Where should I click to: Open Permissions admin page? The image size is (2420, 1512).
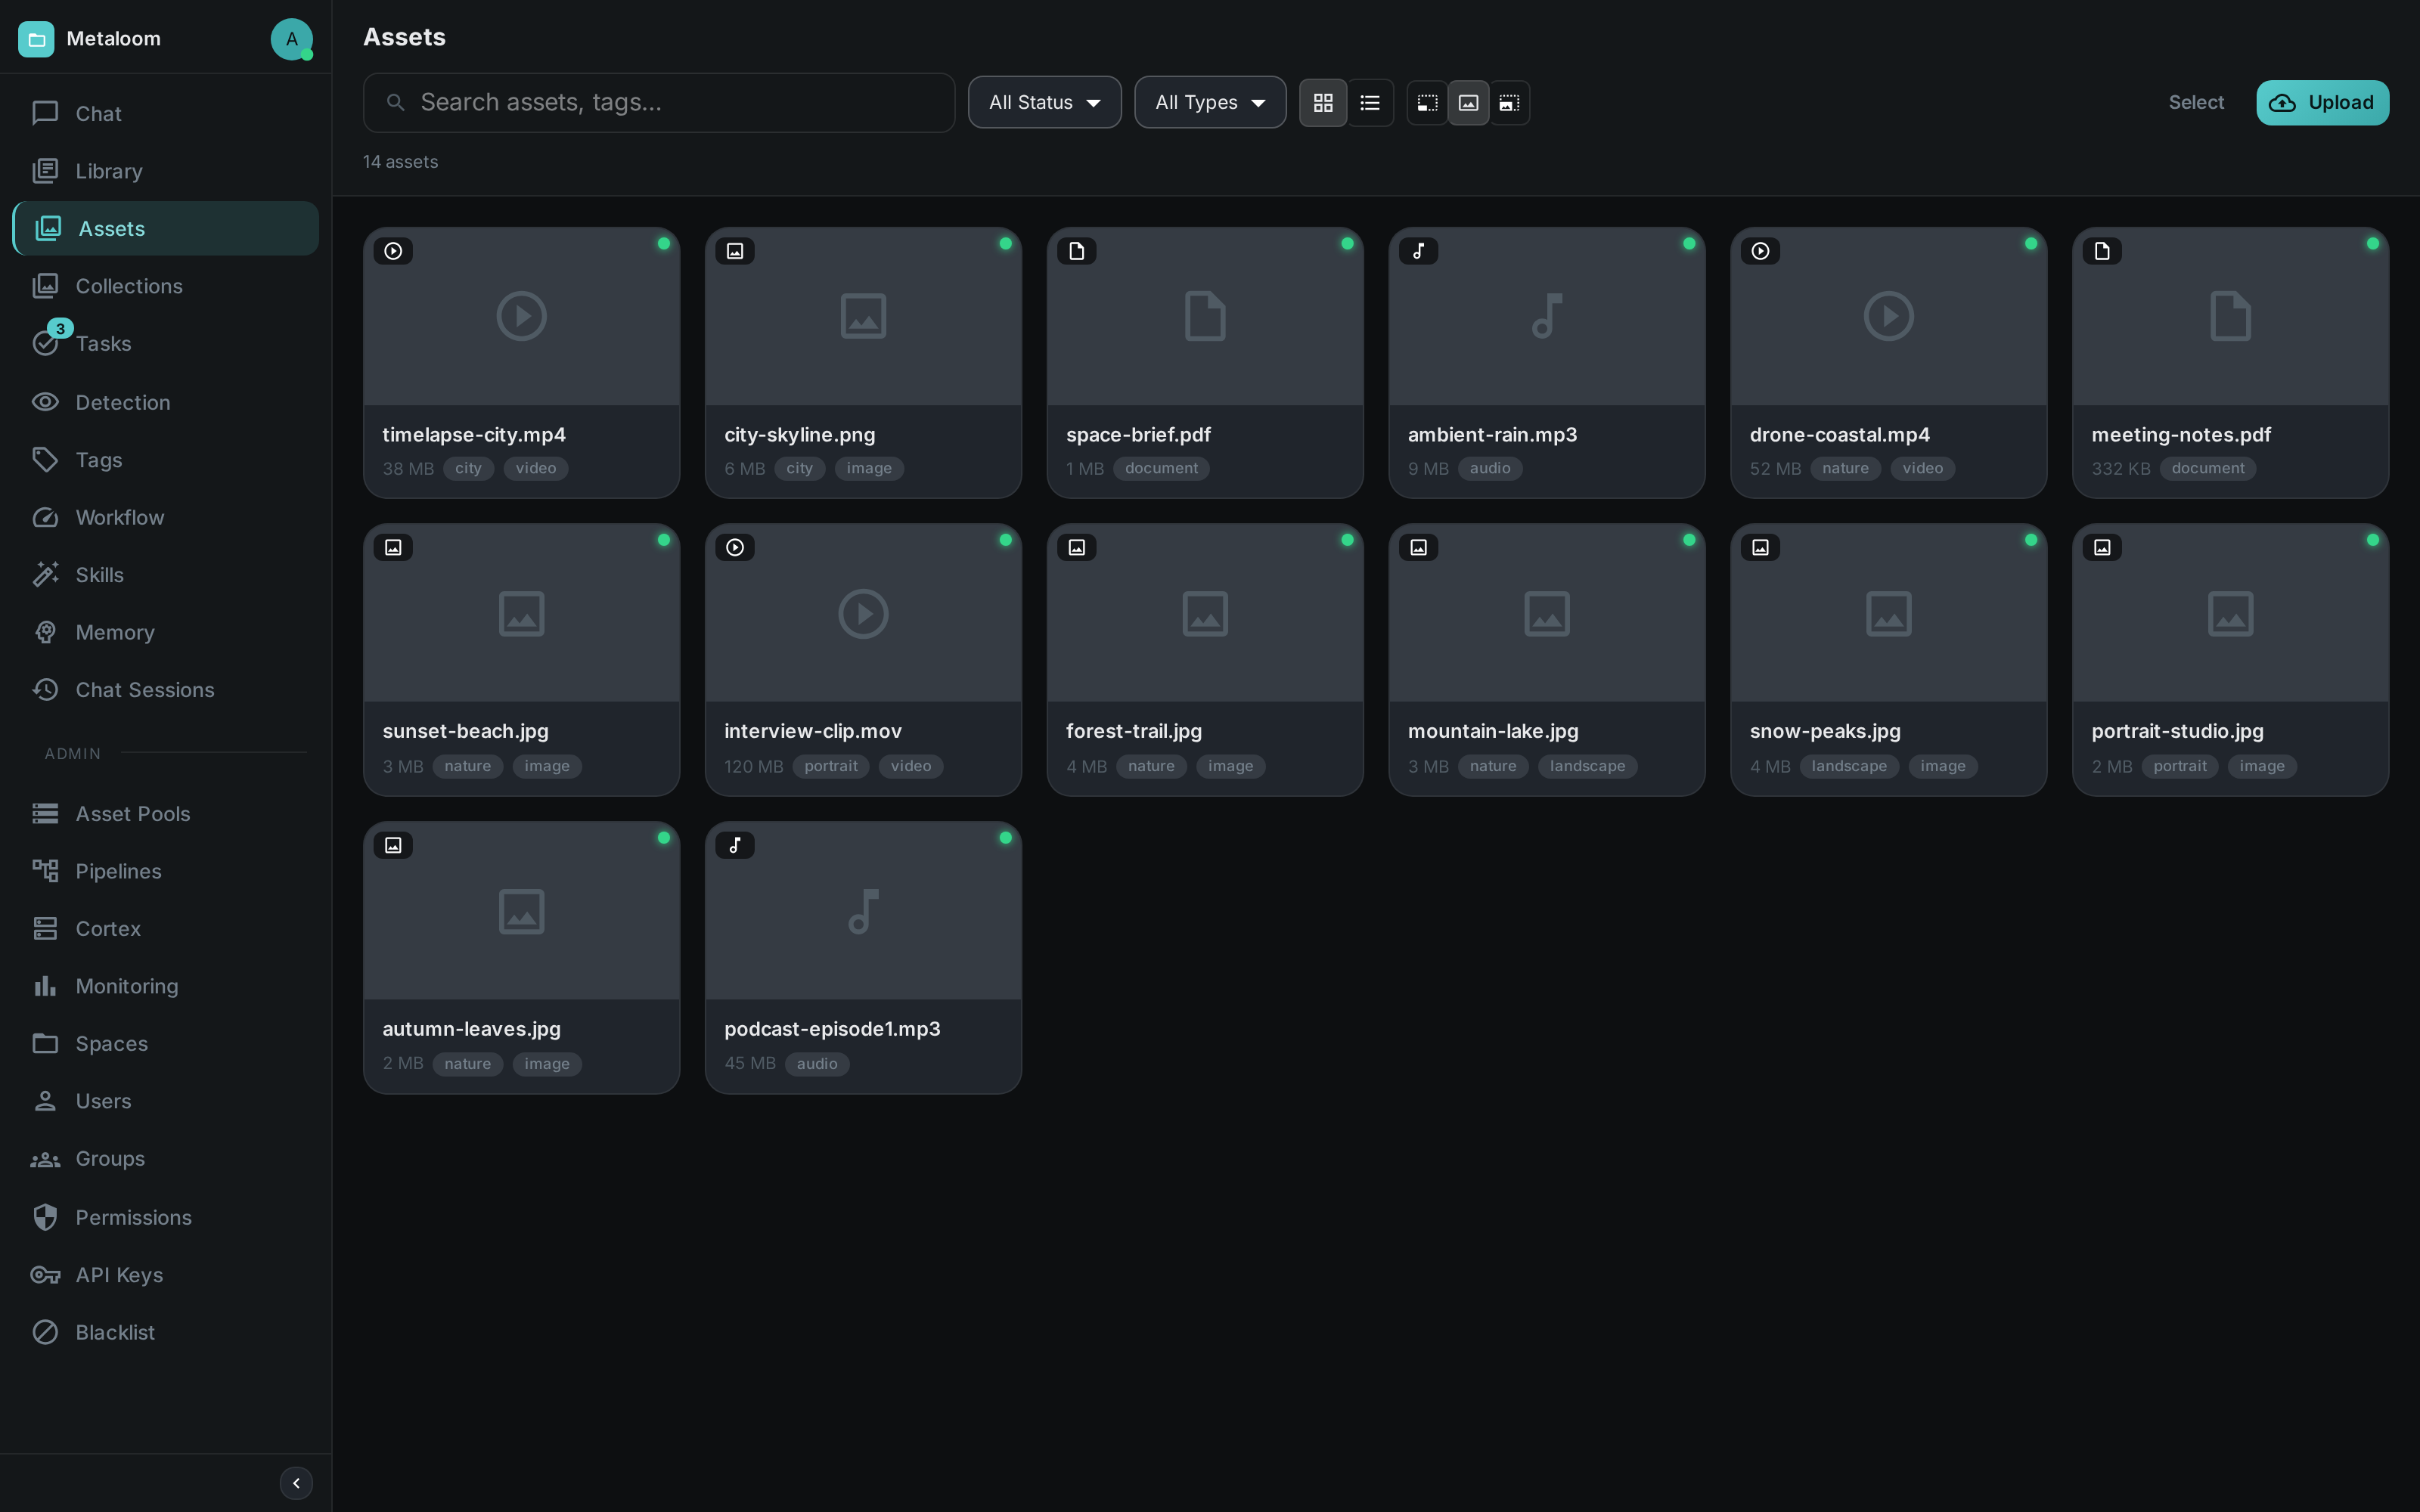[165, 1217]
